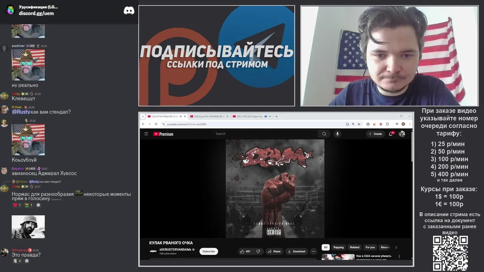Open the YouTube hamburger guide menu
Viewport: 484px width, 272px height.
point(146,134)
